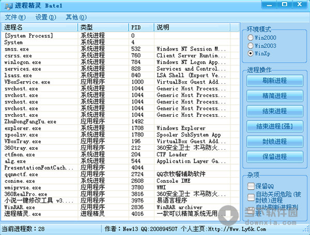Click the 当前进程数:28 status text
Image resolution: width=310 pixels, height=235 pixels.
tap(23, 229)
